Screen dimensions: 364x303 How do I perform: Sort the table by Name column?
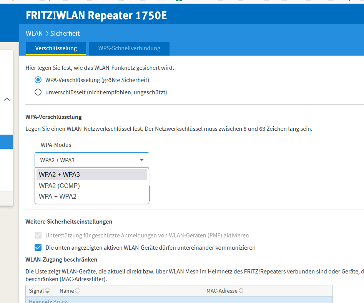70,291
